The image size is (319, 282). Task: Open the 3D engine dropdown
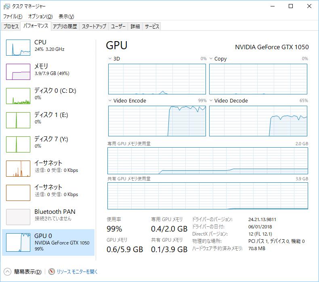[110, 58]
